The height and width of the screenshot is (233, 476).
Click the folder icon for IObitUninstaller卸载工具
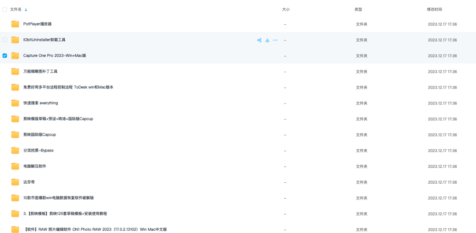pos(15,40)
